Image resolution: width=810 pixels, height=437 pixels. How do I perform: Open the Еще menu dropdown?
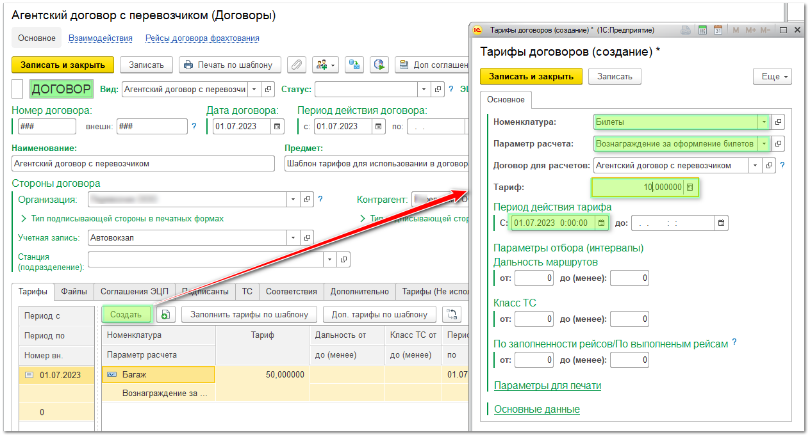(772, 76)
